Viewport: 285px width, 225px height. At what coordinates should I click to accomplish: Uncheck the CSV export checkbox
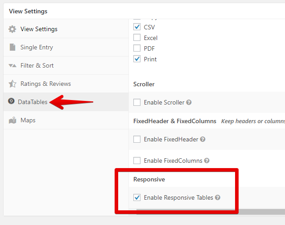pos(137,27)
